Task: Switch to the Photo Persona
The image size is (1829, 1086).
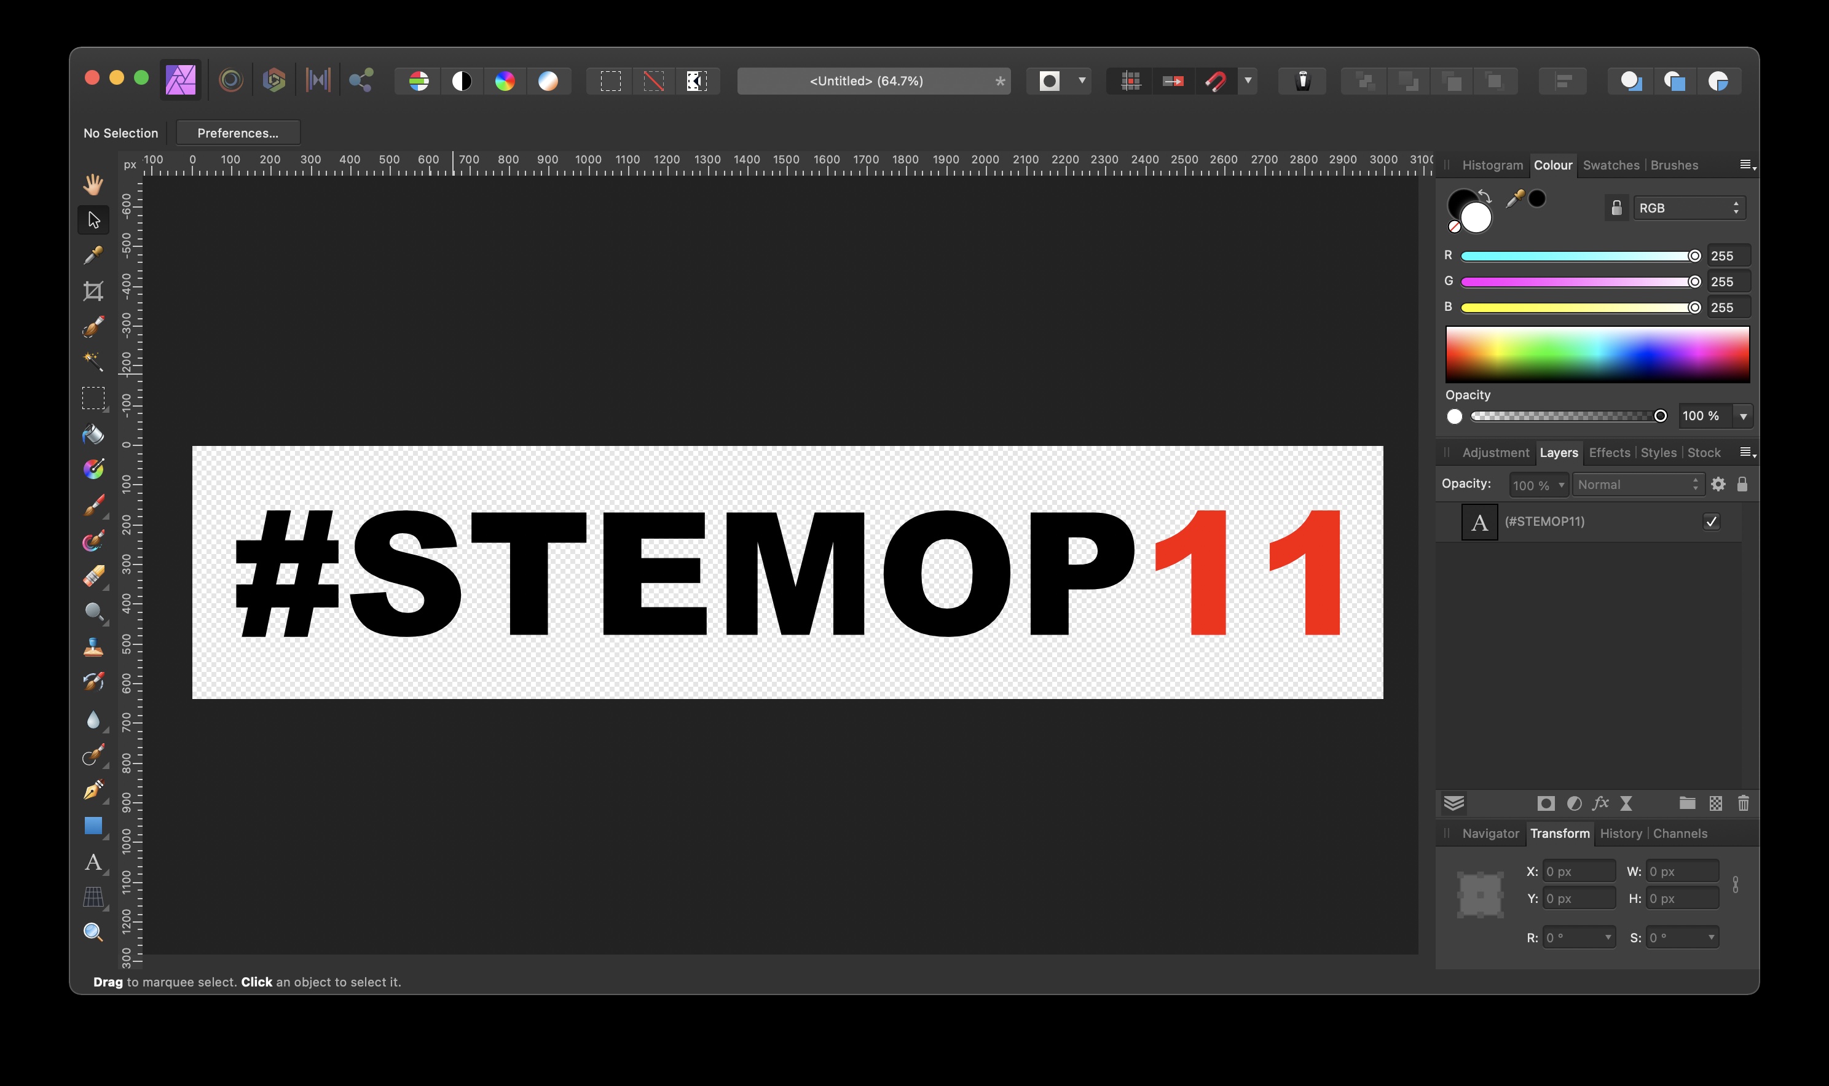Action: point(180,80)
